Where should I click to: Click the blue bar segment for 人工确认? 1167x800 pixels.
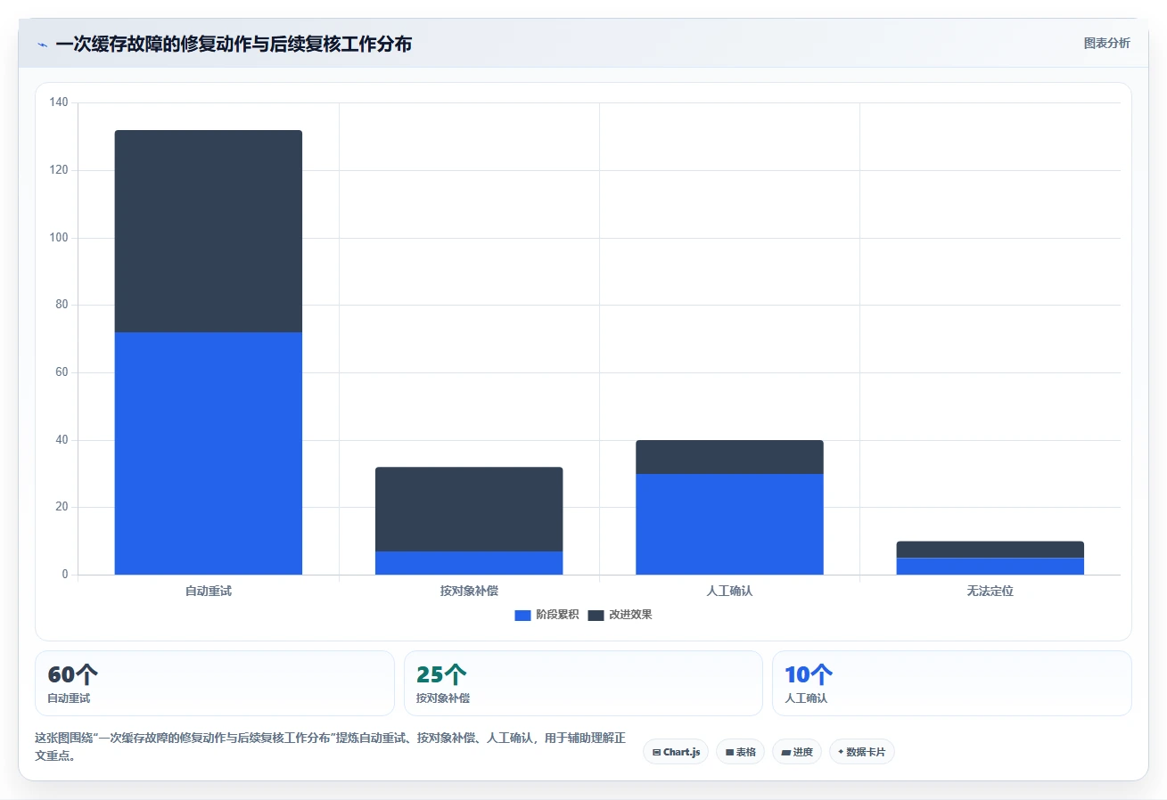point(729,524)
